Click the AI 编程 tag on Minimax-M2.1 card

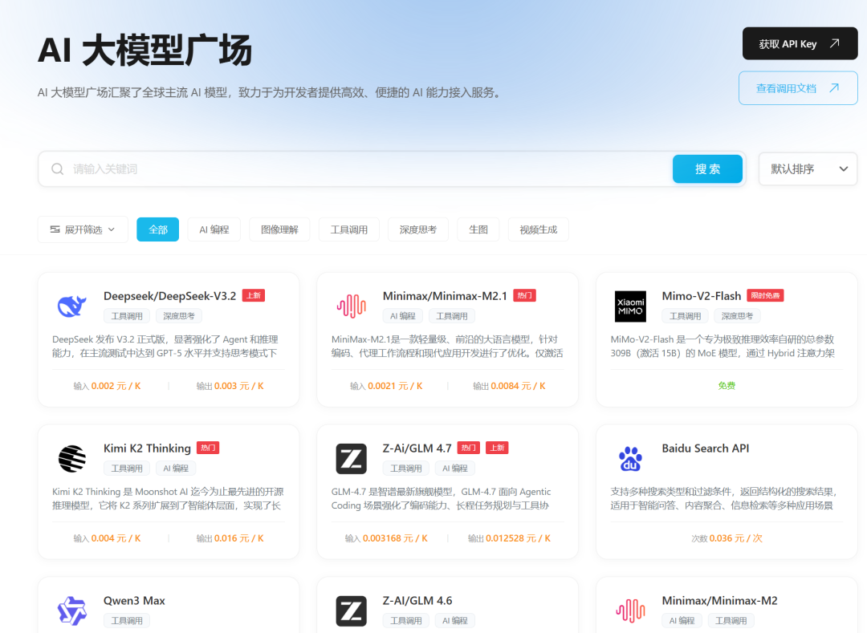[x=402, y=316]
